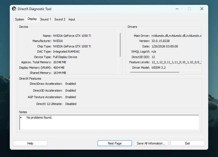Click the Driver Model WDDM 3.2 value
218x157 pixels.
pos(158,68)
